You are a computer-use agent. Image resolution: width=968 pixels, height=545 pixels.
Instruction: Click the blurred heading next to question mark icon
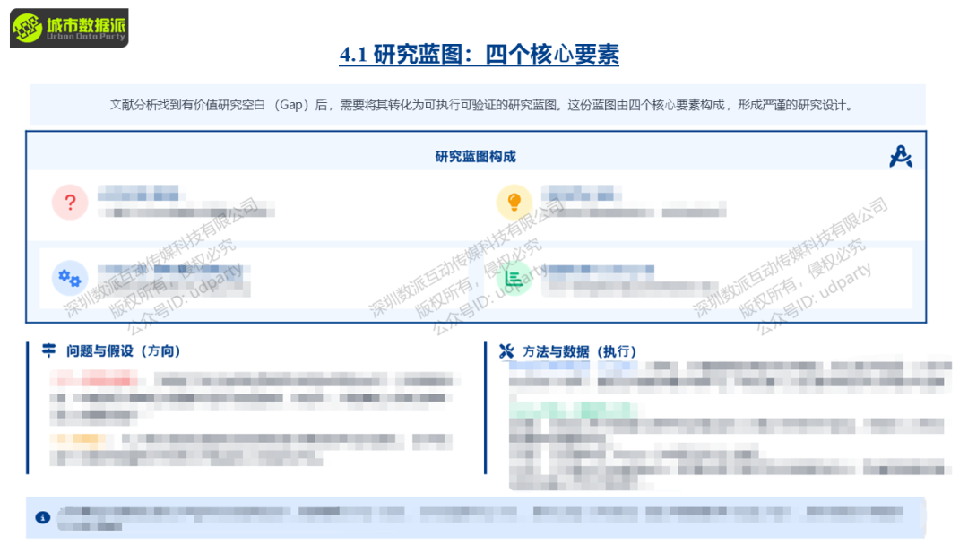[138, 194]
